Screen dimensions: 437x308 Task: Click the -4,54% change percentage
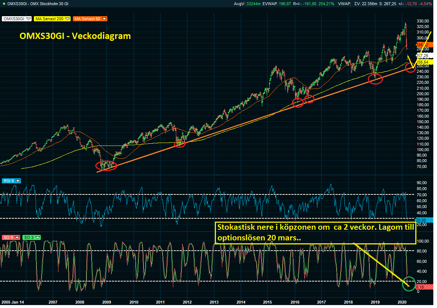tap(425, 4)
